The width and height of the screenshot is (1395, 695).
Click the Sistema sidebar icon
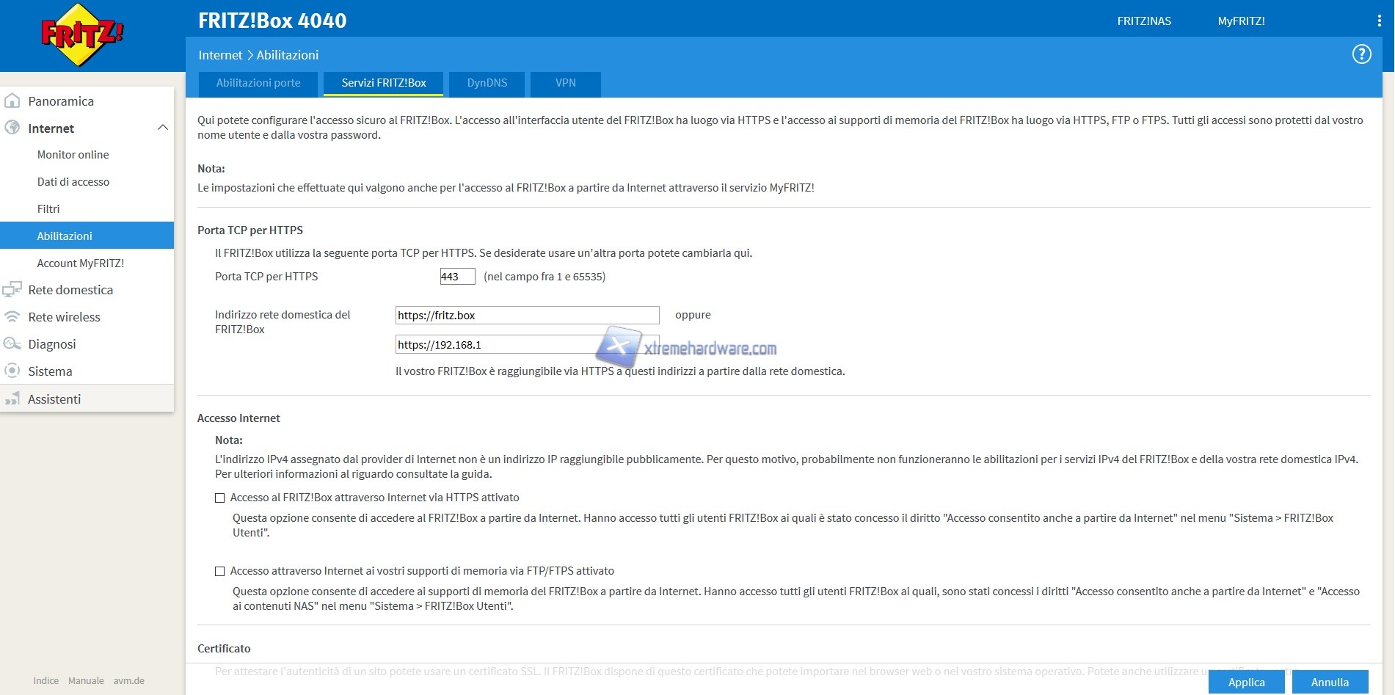pos(12,371)
